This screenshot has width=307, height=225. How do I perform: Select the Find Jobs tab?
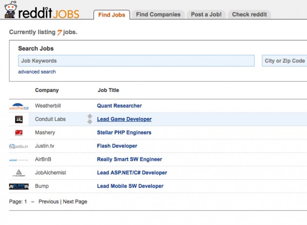click(x=112, y=15)
